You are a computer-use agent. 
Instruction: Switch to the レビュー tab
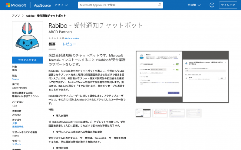tap(69, 44)
